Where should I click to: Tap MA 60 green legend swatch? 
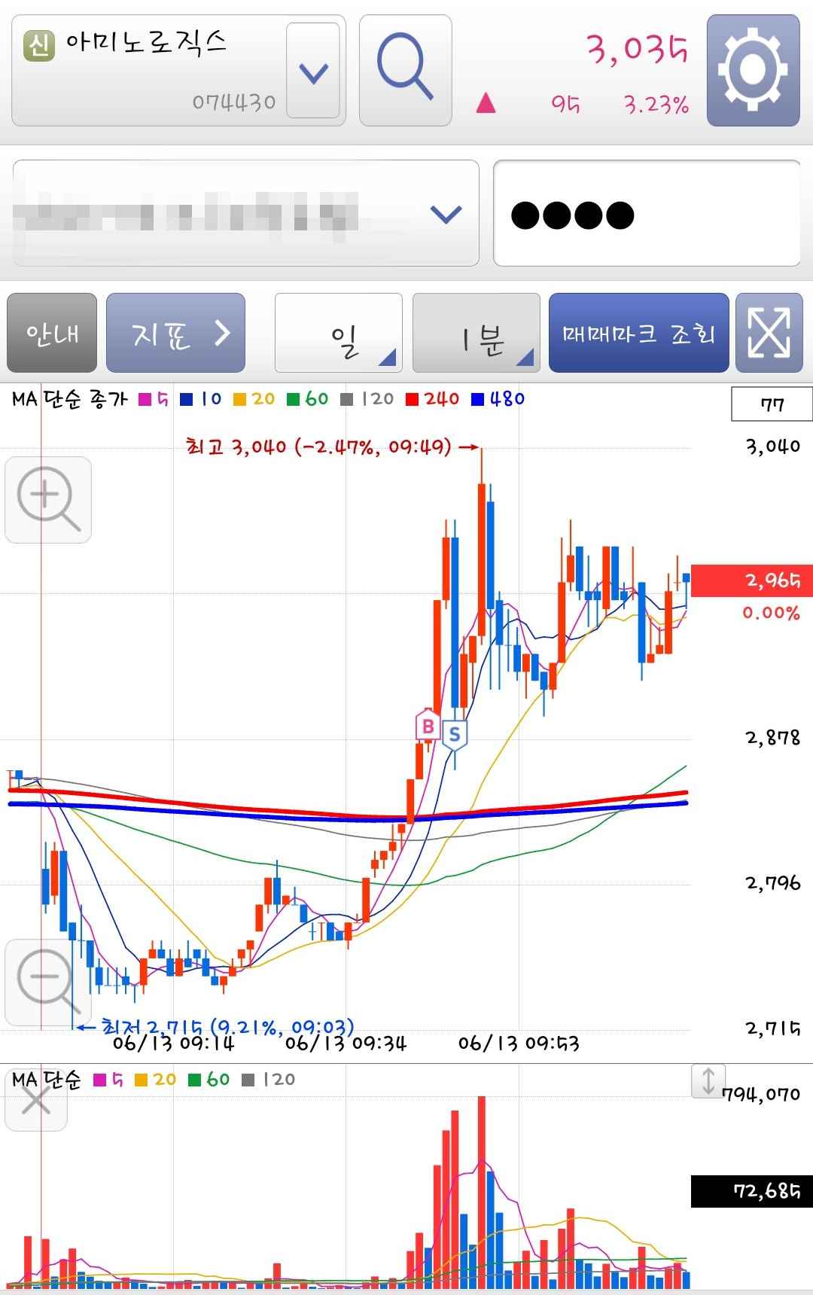coord(294,399)
